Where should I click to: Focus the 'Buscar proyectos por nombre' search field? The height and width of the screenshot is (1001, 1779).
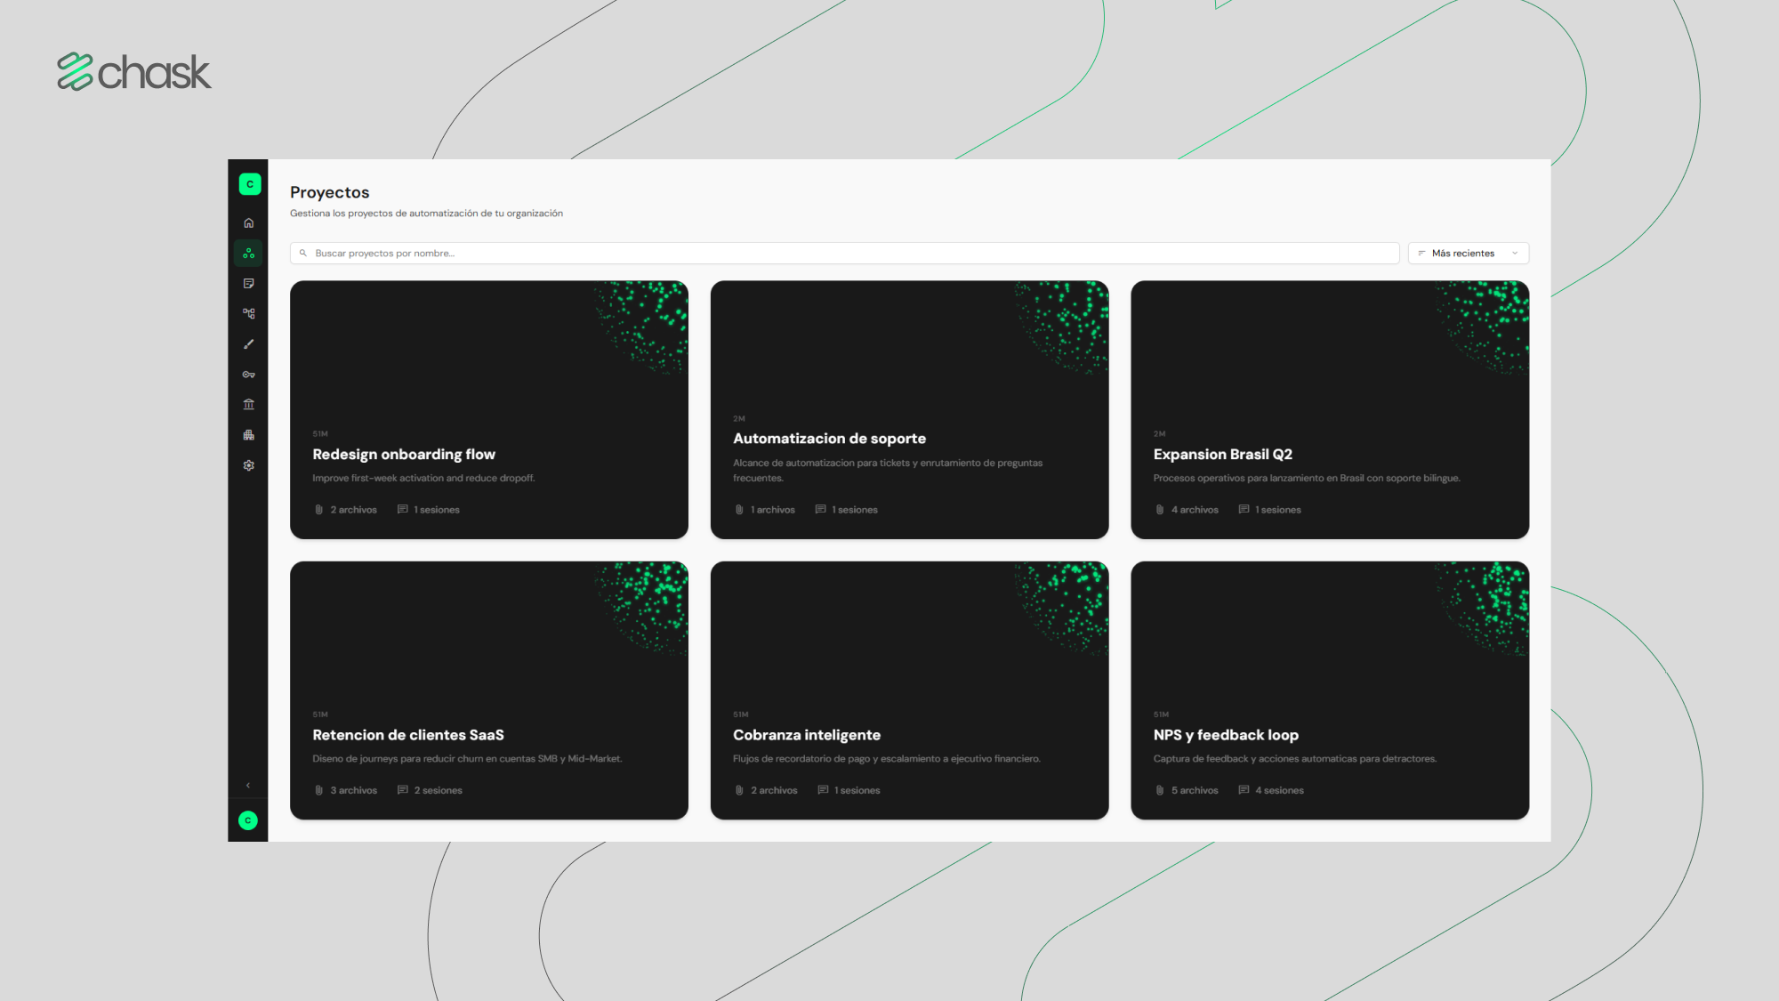point(844,254)
